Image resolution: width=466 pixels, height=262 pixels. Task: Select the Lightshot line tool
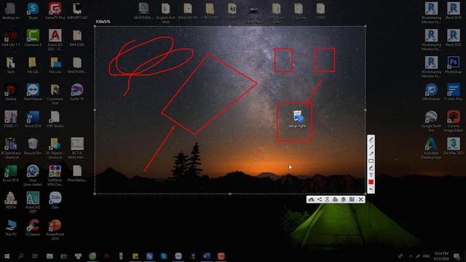coord(371,147)
